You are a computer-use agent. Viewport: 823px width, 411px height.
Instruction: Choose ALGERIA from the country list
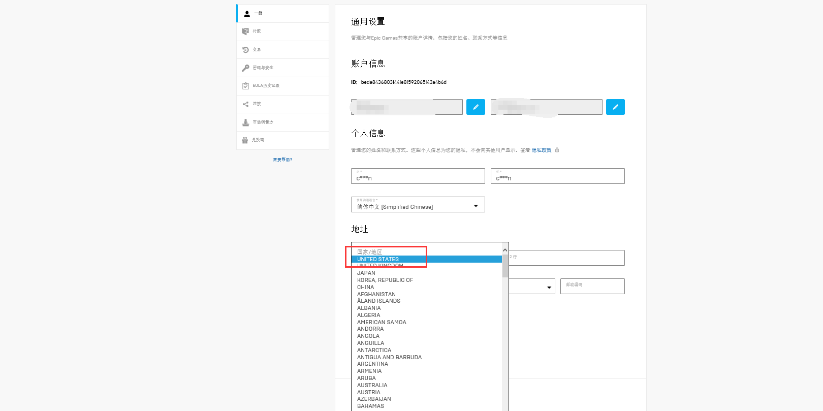tap(427, 315)
